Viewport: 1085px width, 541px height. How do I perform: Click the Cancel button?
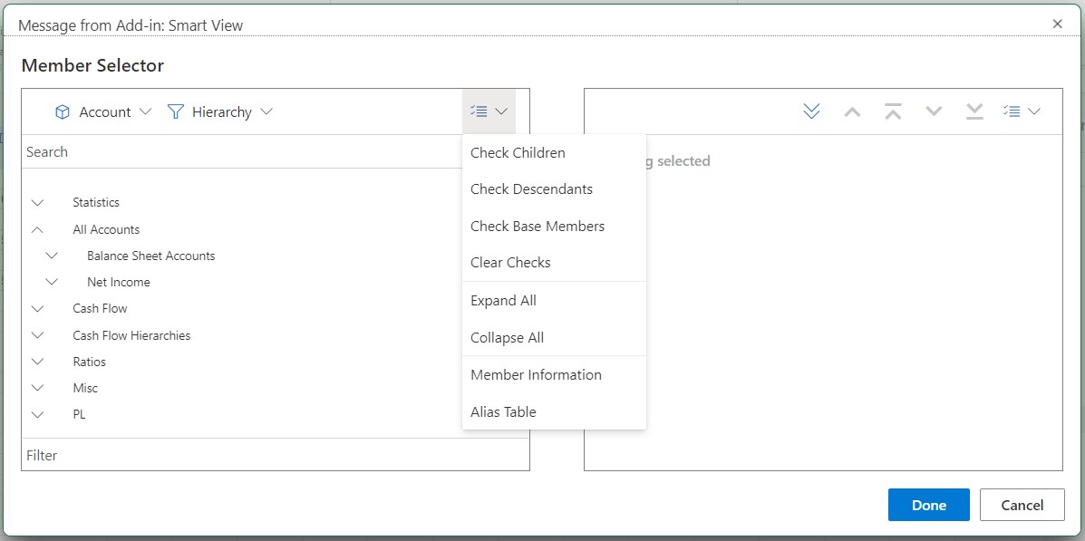[x=1022, y=505]
